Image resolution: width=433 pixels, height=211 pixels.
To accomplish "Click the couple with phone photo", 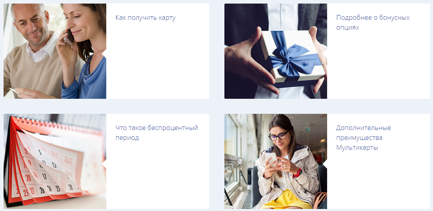I will tap(55, 51).
